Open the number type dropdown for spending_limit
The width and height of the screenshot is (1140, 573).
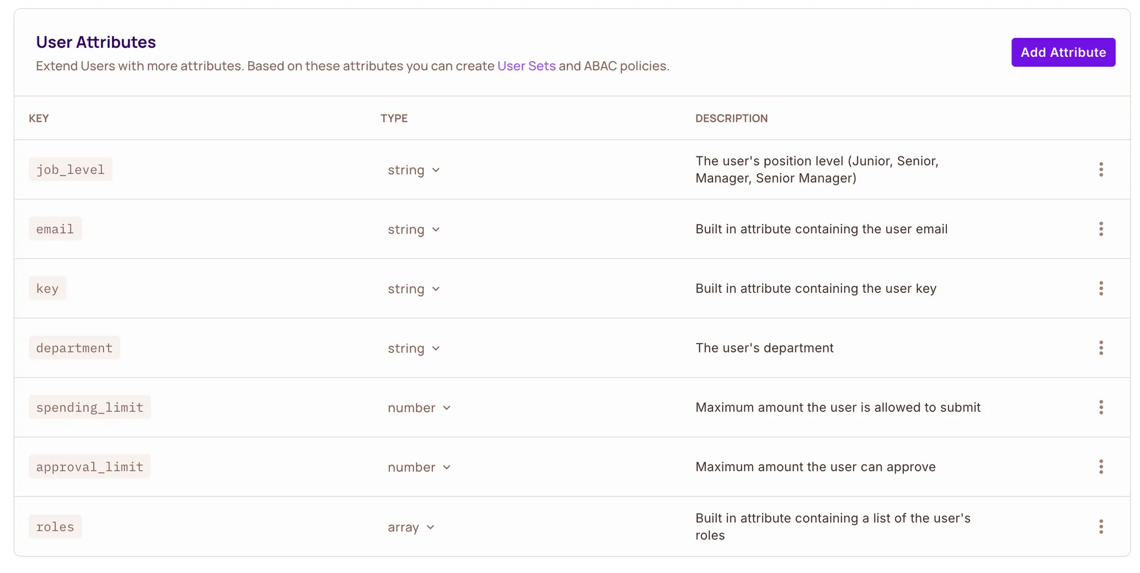pos(419,408)
